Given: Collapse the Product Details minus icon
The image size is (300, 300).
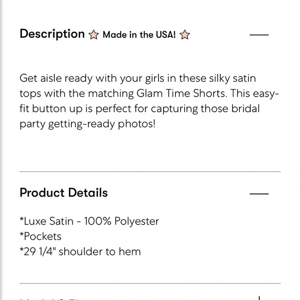Looking at the screenshot, I should coord(259,194).
